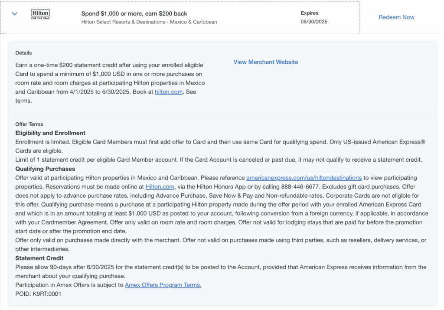Click the expiration date 06/30/2025

click(314, 22)
